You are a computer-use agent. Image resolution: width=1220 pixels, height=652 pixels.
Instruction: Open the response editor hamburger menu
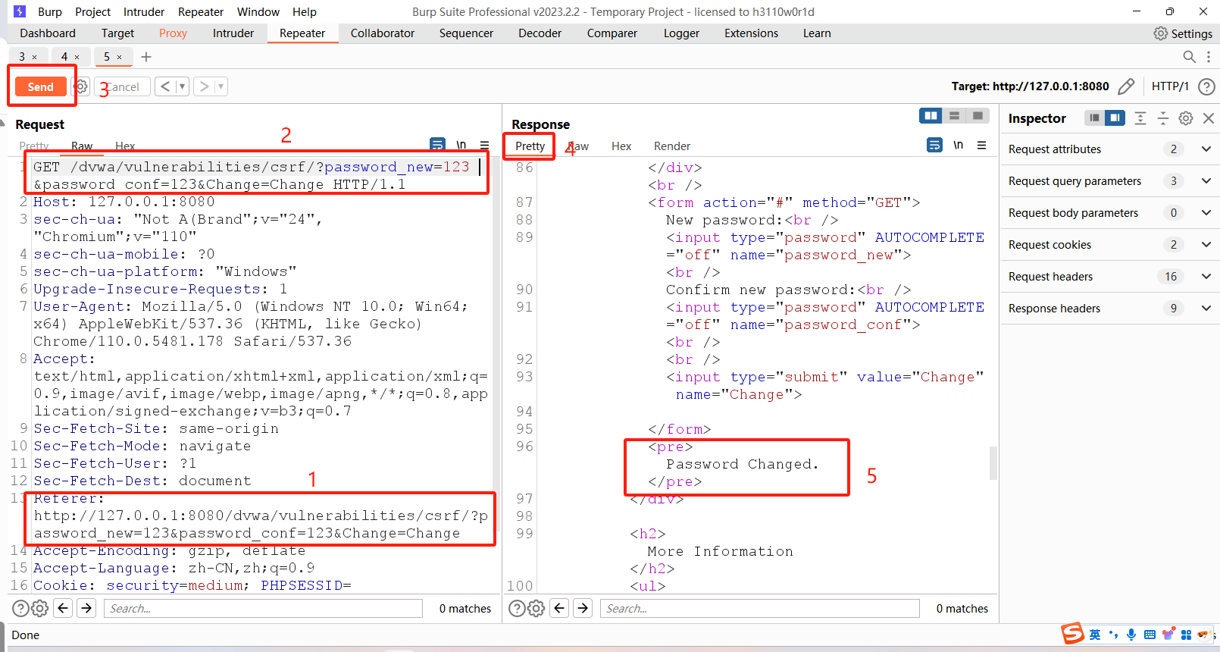(981, 145)
